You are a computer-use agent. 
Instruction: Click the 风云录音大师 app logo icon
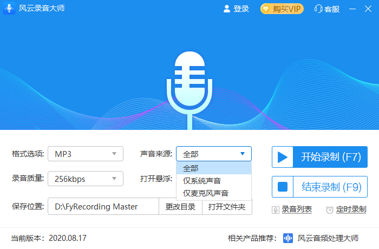pyautogui.click(x=9, y=8)
